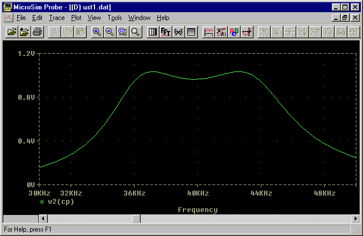363x236 pixels.
Task: Toggle the FFT Fourier transform icon
Action: pyautogui.click(x=166, y=32)
